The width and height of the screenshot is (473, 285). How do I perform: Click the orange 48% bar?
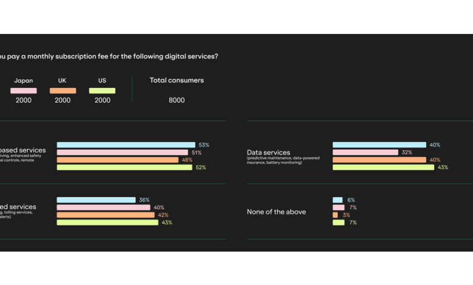[118, 160]
